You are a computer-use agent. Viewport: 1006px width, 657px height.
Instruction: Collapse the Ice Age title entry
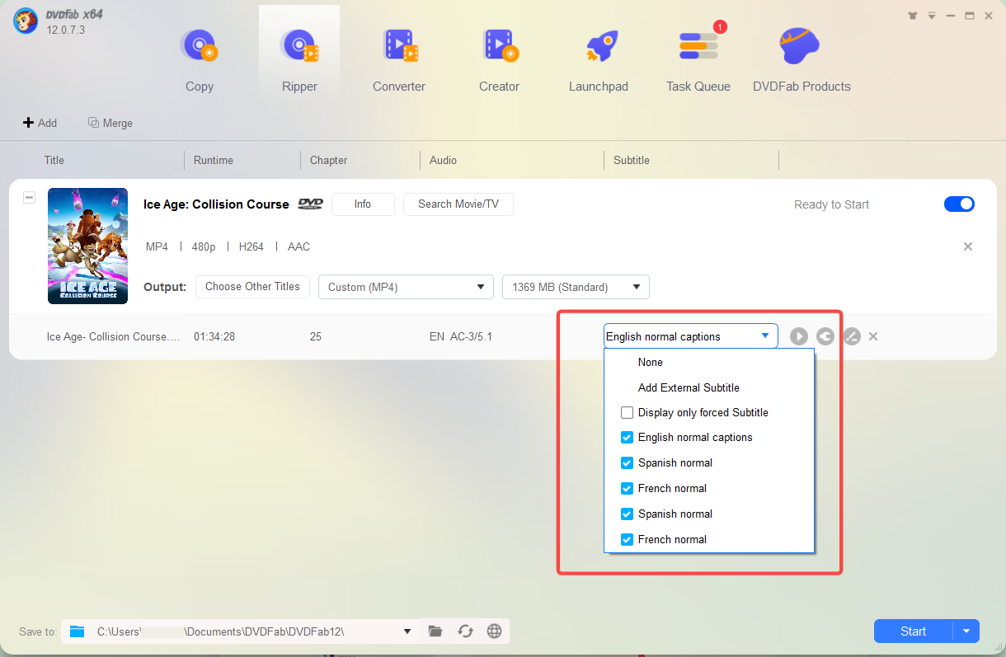pyautogui.click(x=30, y=198)
